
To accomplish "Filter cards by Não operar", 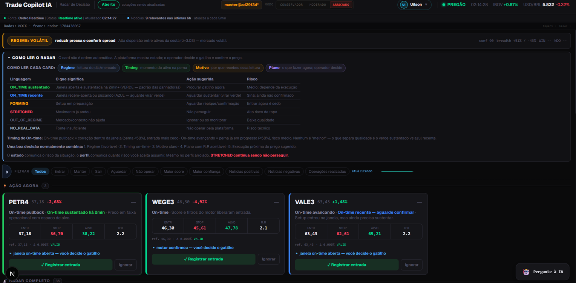I will (145, 172).
